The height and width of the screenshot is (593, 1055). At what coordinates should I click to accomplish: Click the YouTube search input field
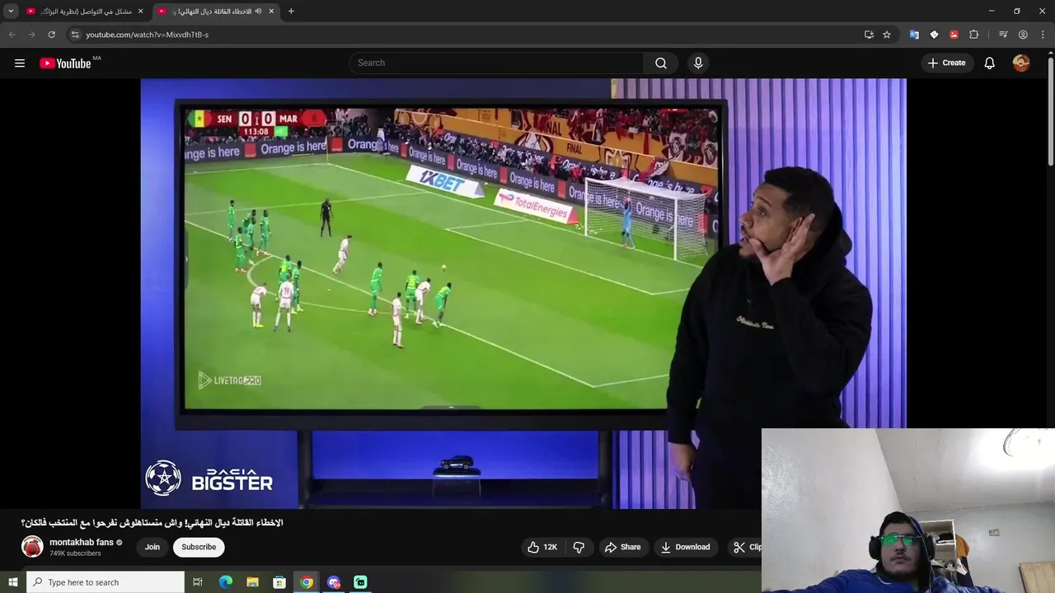497,63
